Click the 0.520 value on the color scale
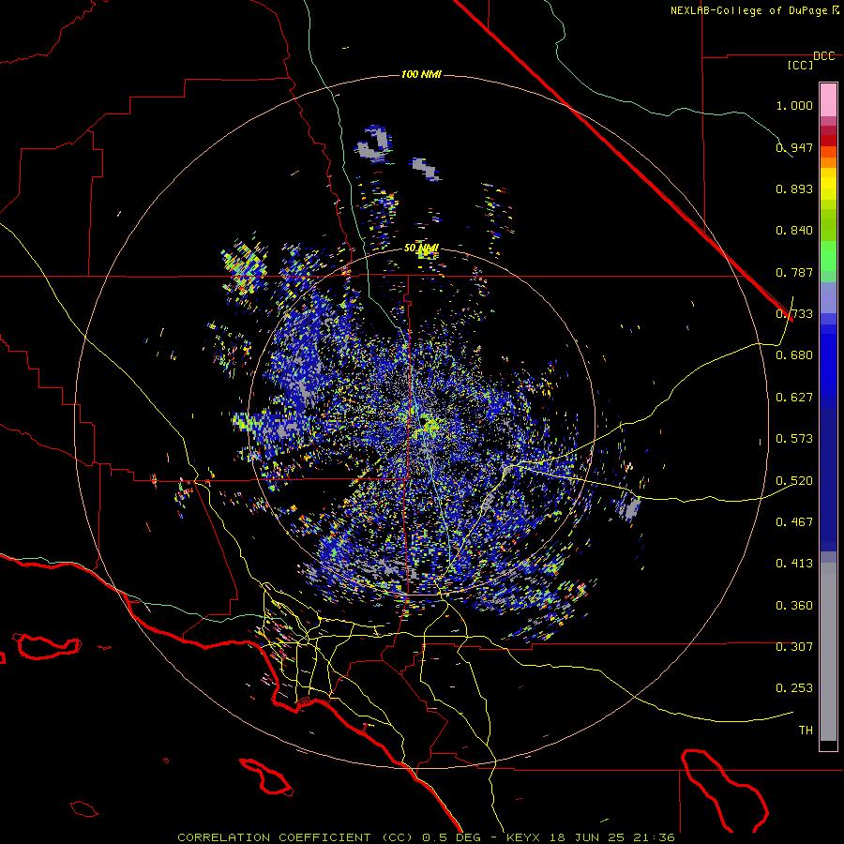 [794, 481]
